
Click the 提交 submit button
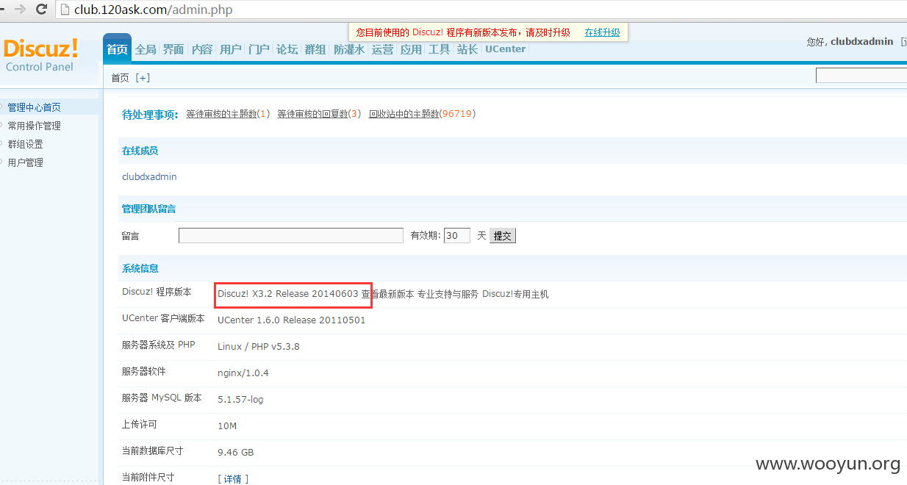coord(503,236)
